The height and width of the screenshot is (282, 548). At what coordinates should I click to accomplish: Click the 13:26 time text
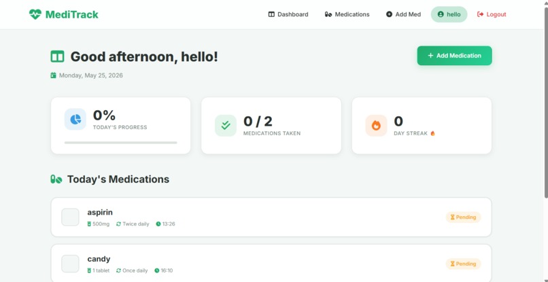pos(169,224)
